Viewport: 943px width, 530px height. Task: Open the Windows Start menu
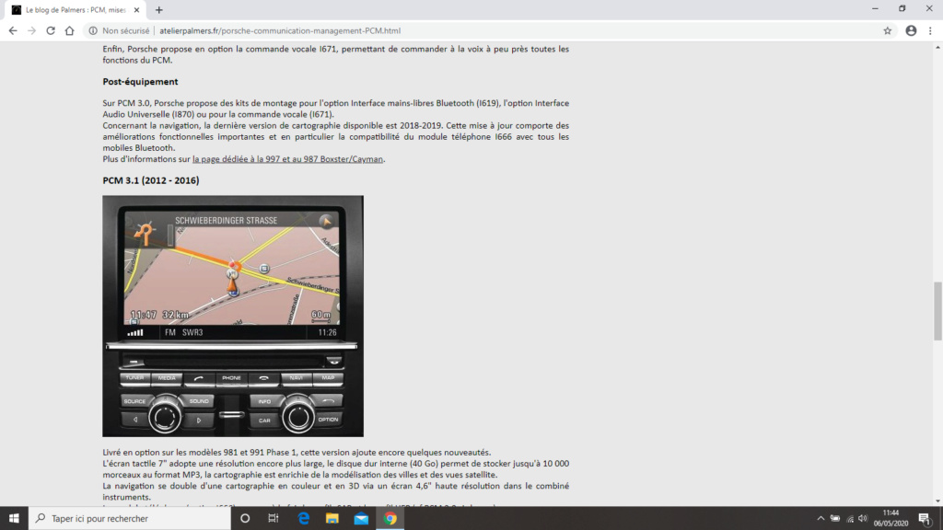pyautogui.click(x=14, y=518)
